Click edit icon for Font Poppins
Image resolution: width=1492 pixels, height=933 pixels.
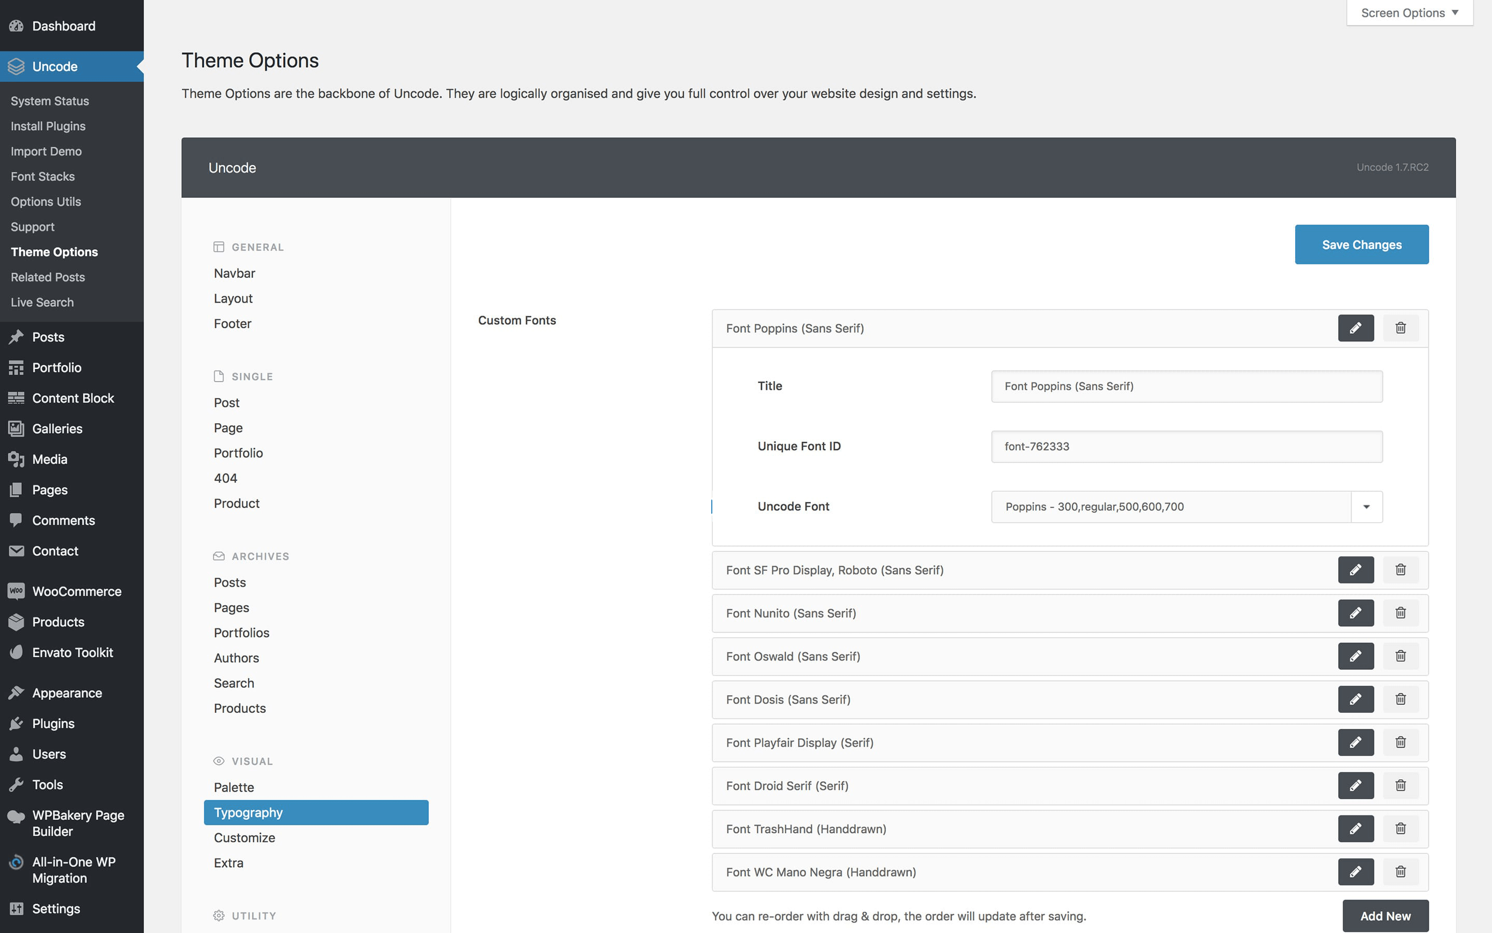coord(1355,328)
